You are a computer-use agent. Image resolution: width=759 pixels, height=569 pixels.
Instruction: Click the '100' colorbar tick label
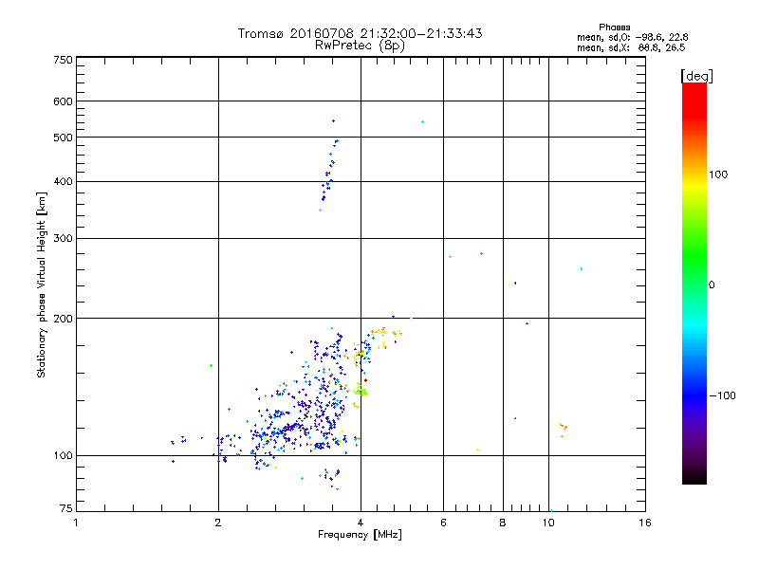[x=718, y=174]
